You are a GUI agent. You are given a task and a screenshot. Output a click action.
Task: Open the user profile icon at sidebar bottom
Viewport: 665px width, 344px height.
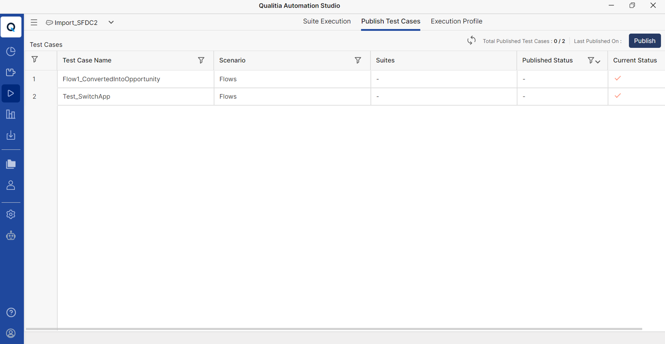(11, 333)
